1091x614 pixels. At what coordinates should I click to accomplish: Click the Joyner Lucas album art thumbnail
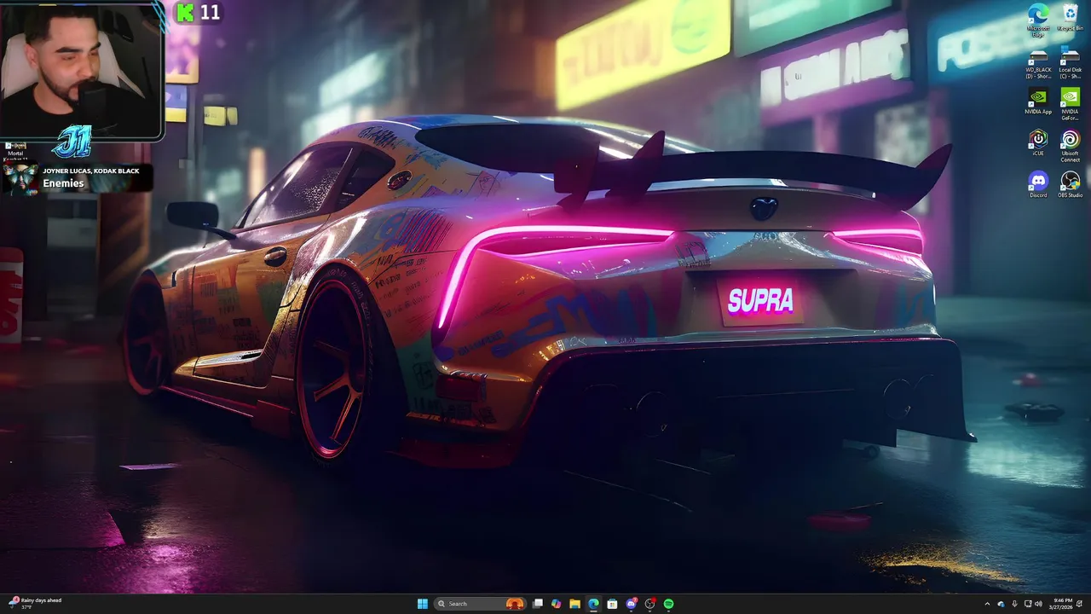click(20, 178)
